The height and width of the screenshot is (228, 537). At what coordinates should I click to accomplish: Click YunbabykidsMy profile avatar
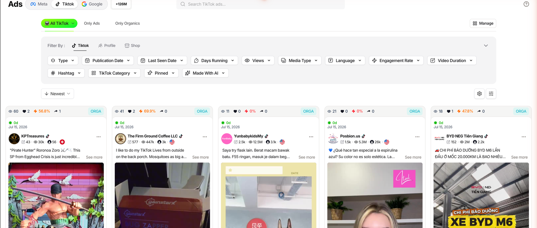[227, 139]
